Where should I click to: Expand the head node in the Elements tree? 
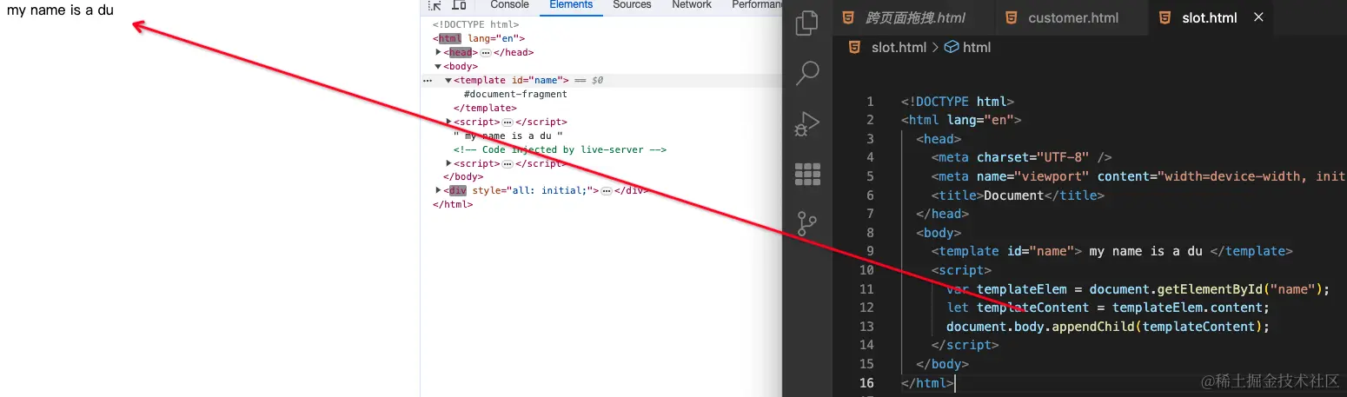(439, 52)
